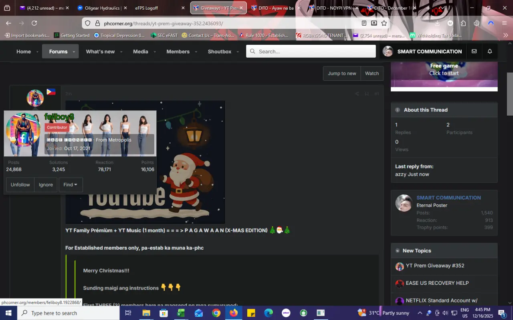
Task: Show more bookmarks with the double chevron
Action: [505, 35]
